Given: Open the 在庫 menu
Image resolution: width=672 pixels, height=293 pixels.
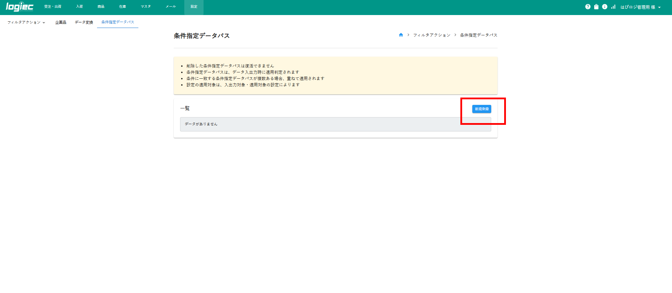Looking at the screenshot, I should [122, 7].
